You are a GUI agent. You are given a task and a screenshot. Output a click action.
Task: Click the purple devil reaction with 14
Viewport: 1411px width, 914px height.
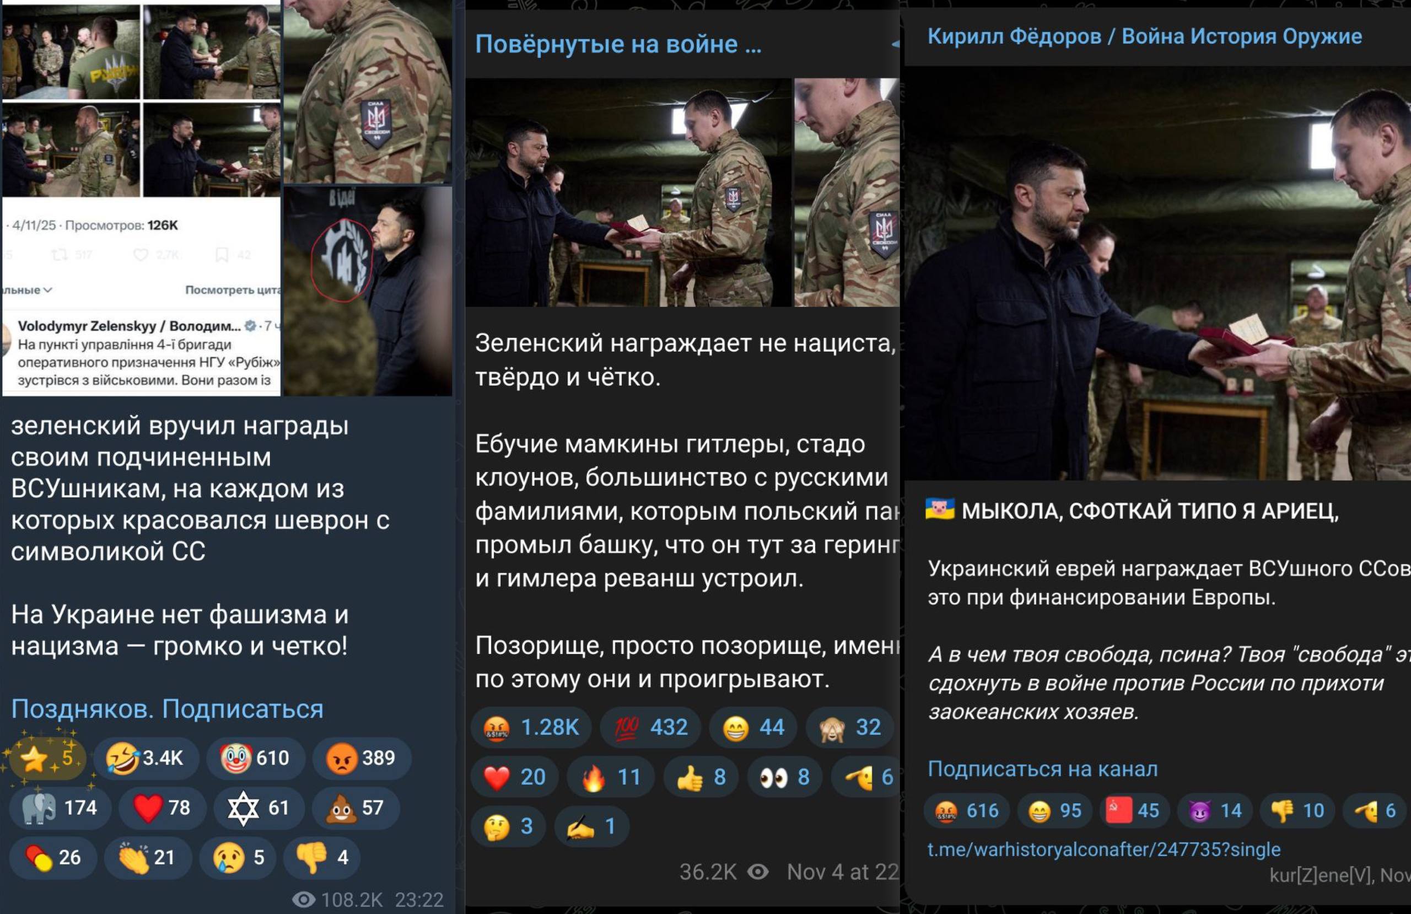(x=1215, y=810)
